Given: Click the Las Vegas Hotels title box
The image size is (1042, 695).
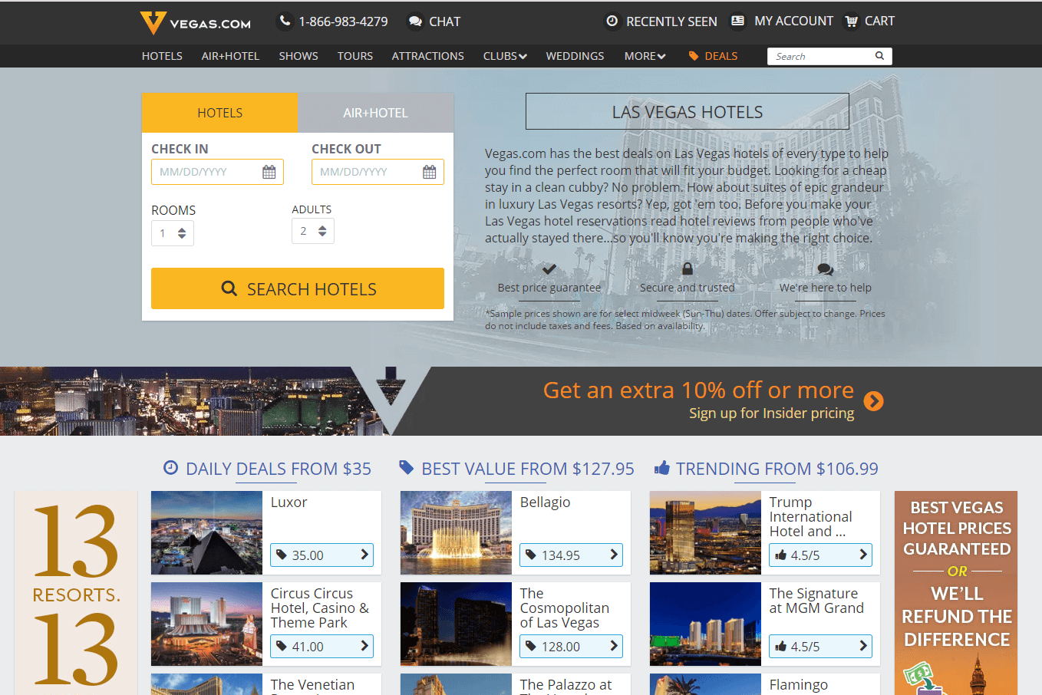Looking at the screenshot, I should 688,112.
